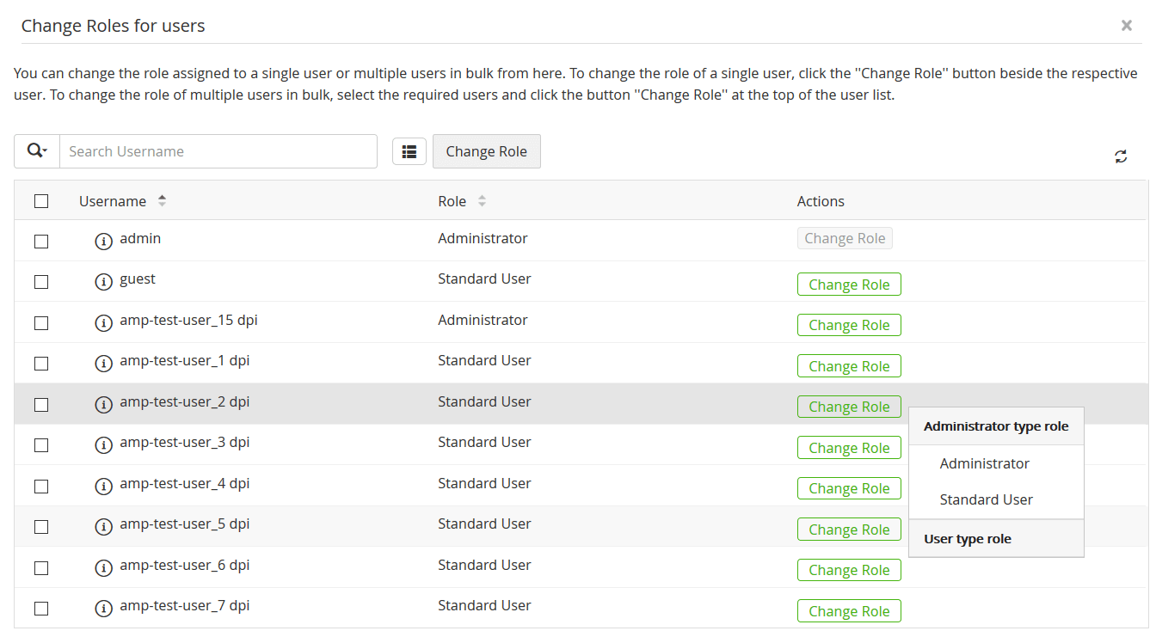The height and width of the screenshot is (643, 1156).
Task: Focus the Search Username field
Action: point(218,151)
